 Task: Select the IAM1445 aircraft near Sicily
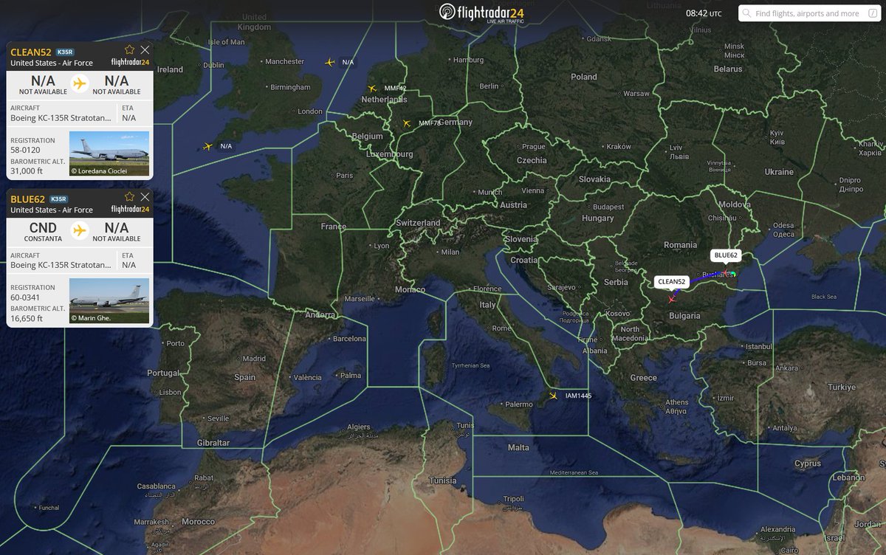click(553, 396)
